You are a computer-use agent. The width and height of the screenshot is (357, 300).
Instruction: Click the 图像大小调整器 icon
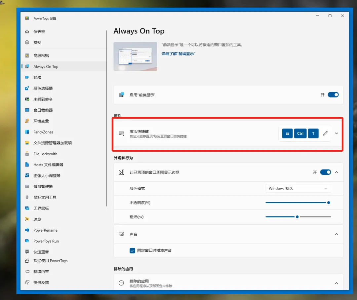point(27,175)
